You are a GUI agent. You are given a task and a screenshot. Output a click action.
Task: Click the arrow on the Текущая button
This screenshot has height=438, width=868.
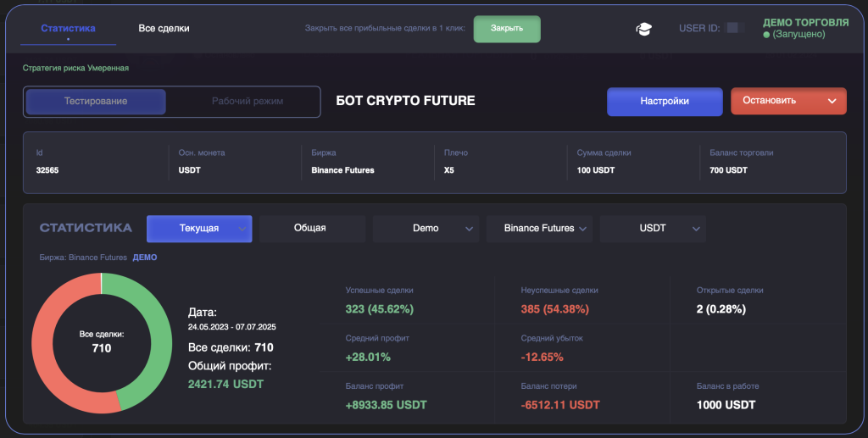click(x=243, y=229)
